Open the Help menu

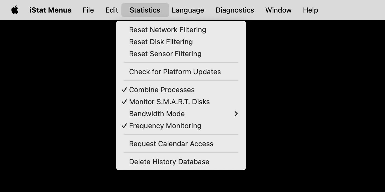tap(310, 10)
